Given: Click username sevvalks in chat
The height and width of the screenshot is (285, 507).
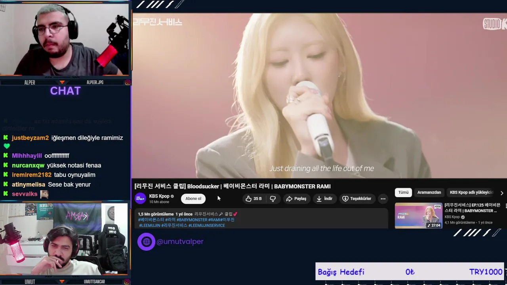Looking at the screenshot, I should point(25,194).
